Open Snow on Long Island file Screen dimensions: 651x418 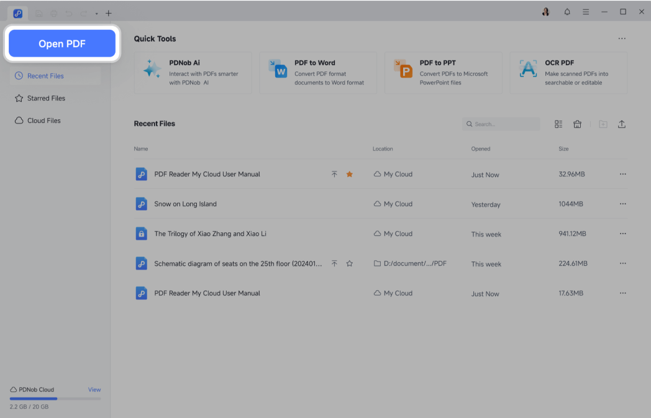(x=185, y=204)
